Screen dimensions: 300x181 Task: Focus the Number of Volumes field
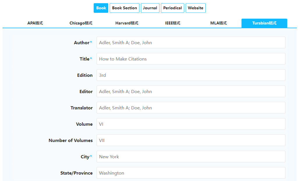[191, 140]
